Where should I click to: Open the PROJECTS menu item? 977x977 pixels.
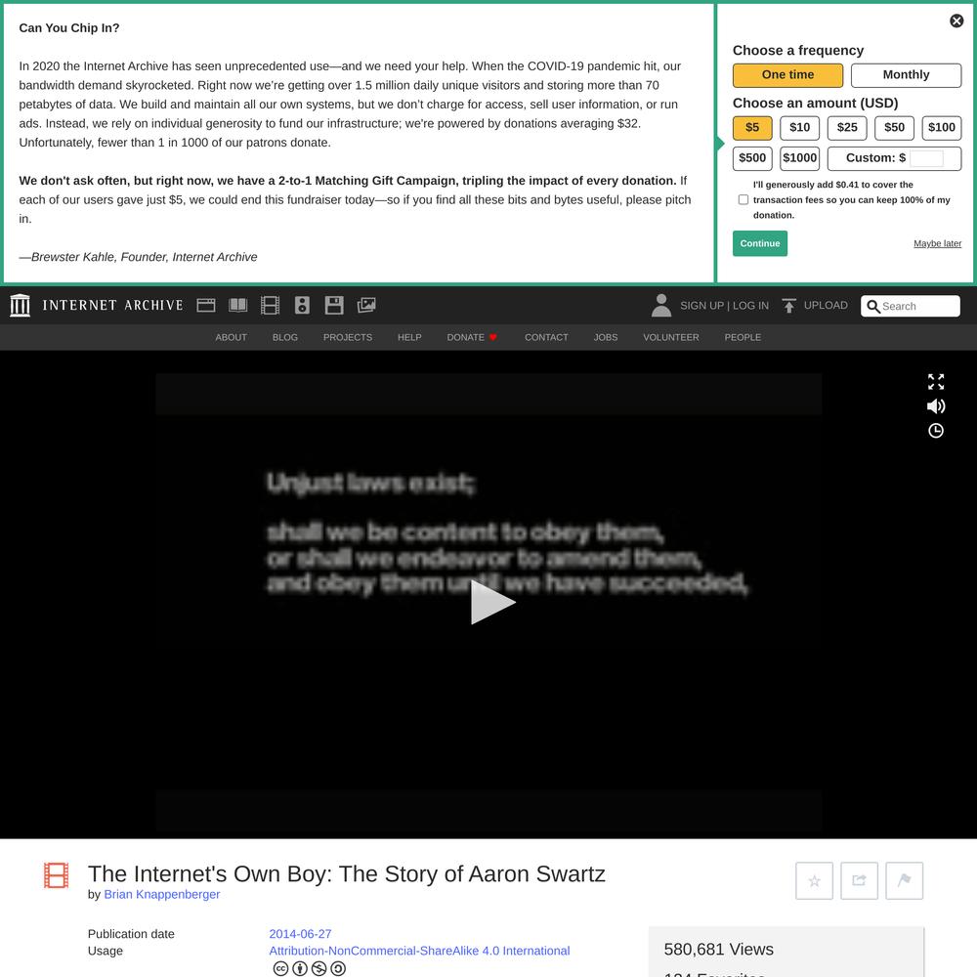(348, 337)
